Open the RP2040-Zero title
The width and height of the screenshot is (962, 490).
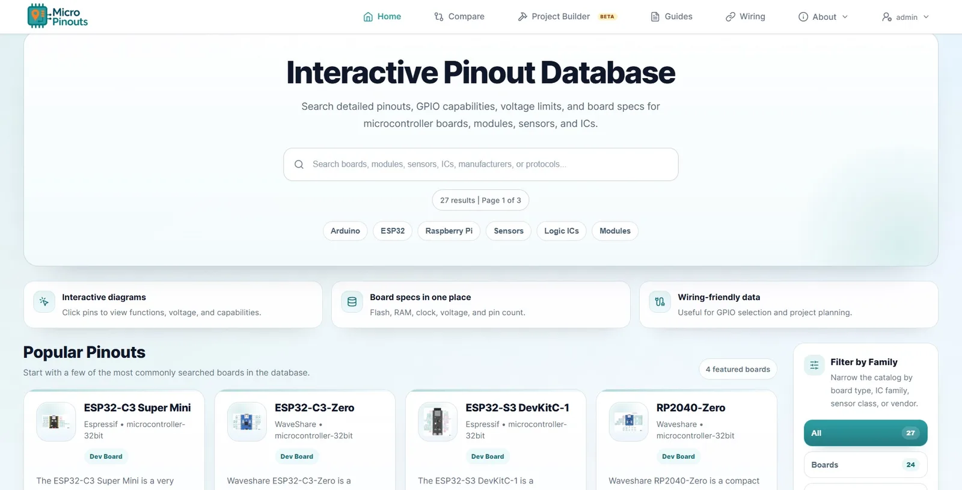(x=691, y=408)
